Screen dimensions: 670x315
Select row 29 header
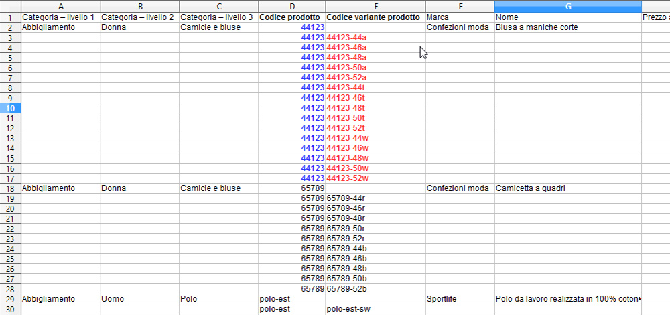pos(11,299)
